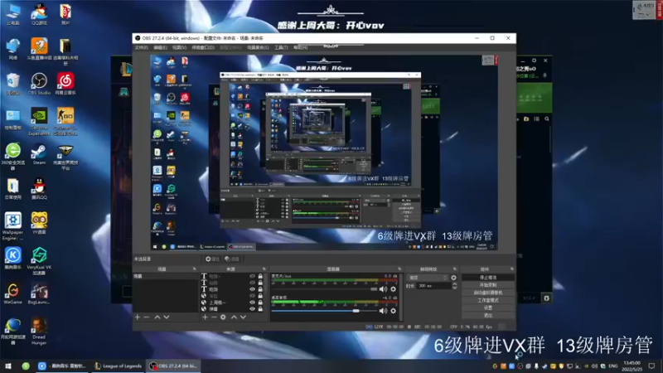The width and height of the screenshot is (663, 373).
Task: Mute the microphone speaker icon in mixer
Action: 383,289
